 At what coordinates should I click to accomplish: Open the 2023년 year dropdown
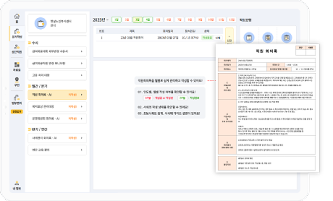(101, 20)
